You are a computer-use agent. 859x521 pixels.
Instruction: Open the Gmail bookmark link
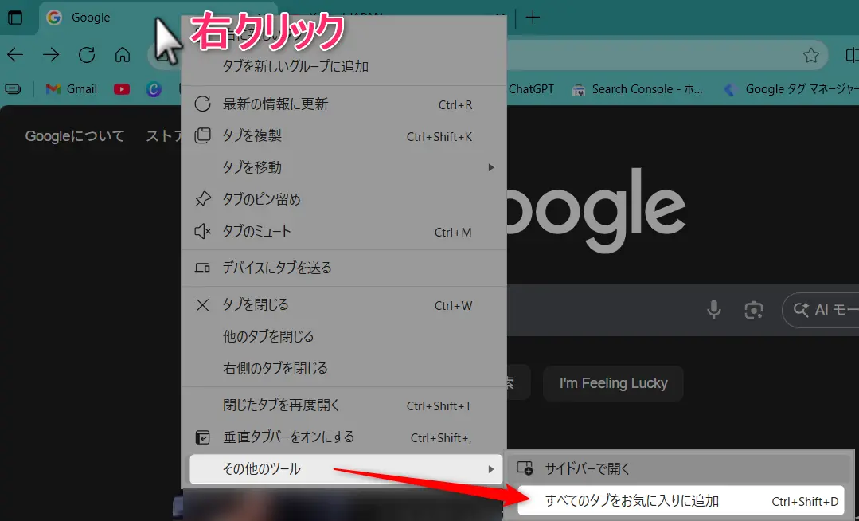tap(72, 89)
